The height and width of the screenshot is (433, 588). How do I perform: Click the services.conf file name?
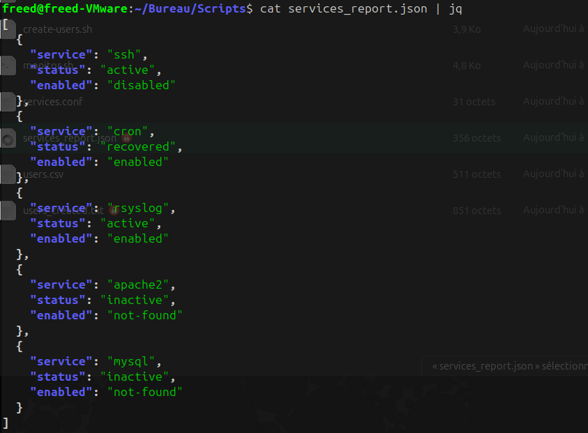pyautogui.click(x=53, y=102)
